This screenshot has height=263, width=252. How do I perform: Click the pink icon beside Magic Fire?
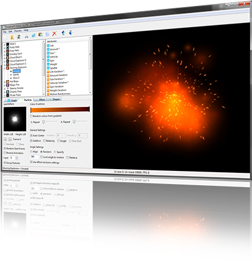tap(8, 85)
